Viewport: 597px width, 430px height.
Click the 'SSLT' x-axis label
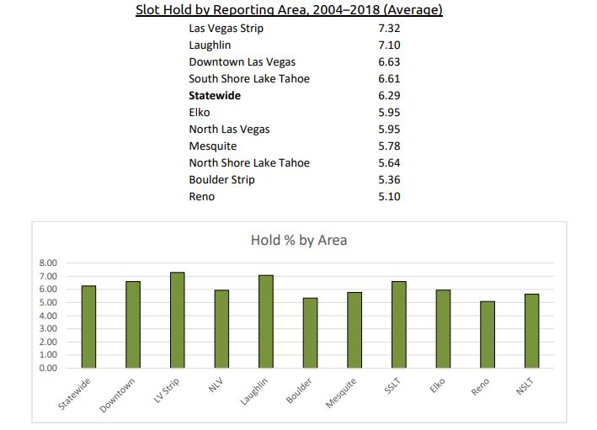[x=392, y=385]
